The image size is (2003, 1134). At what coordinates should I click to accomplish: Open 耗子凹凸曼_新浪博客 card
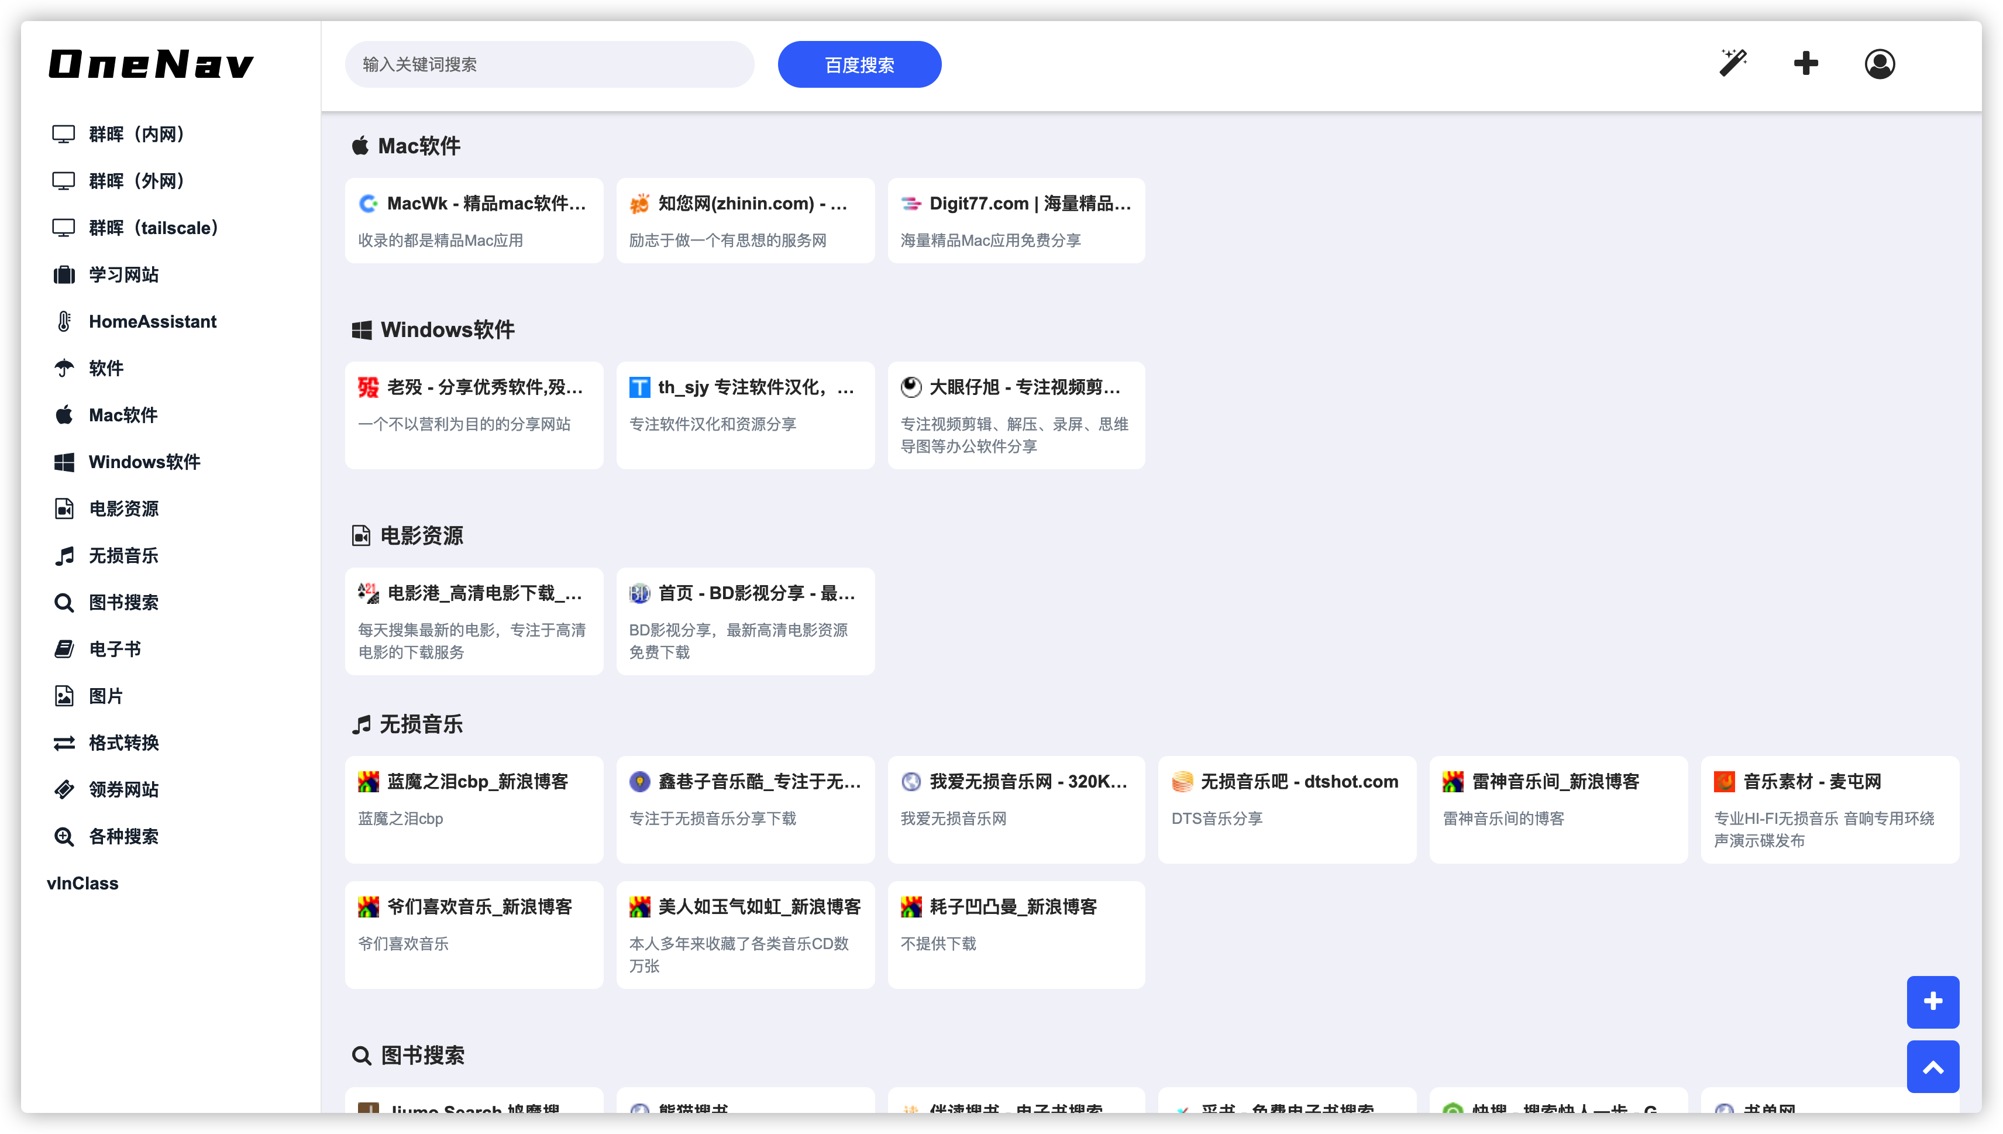[1016, 936]
